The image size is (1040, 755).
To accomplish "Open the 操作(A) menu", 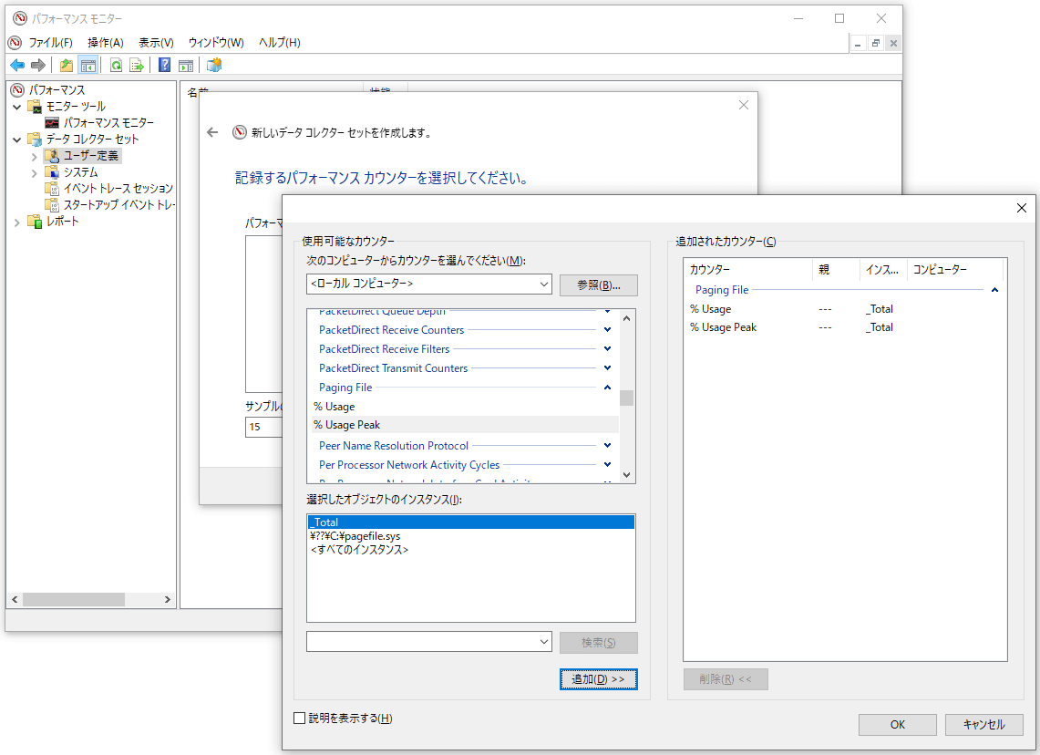I will 105,43.
